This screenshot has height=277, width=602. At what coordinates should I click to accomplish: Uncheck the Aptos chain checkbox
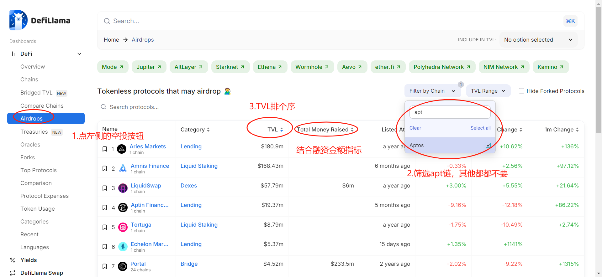[x=488, y=145]
